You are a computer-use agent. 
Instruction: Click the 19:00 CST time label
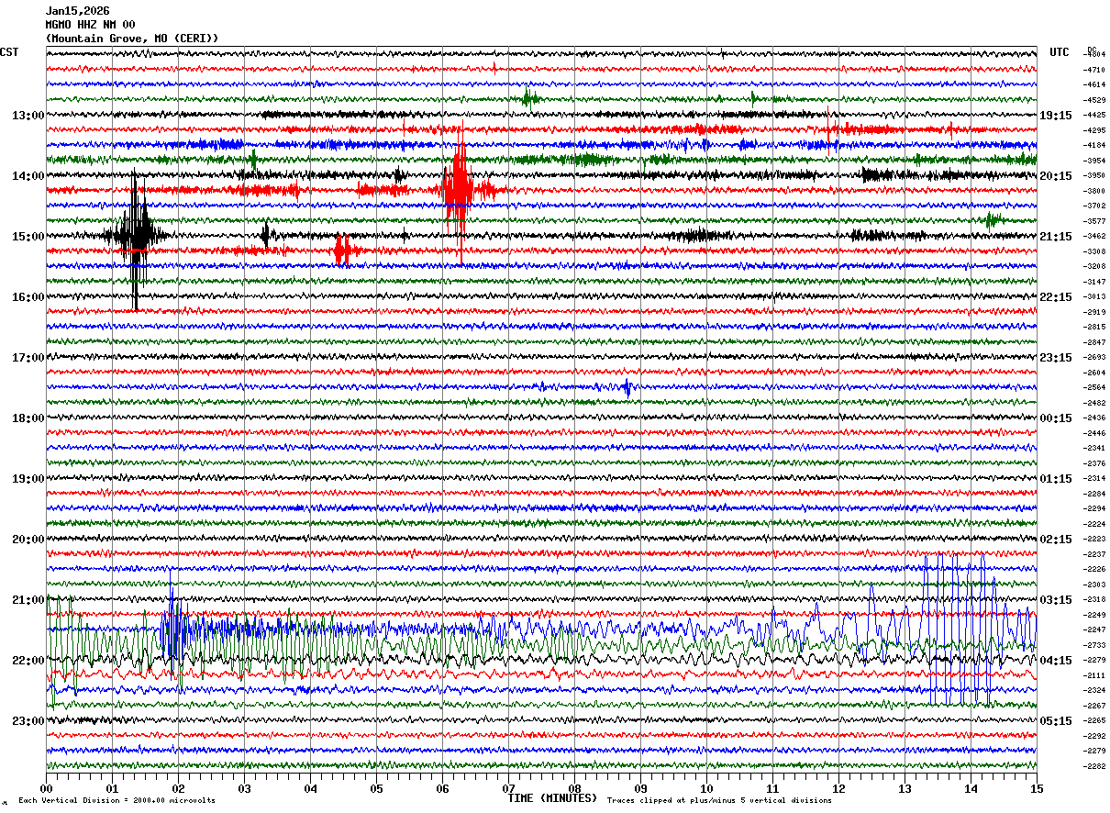(x=28, y=479)
